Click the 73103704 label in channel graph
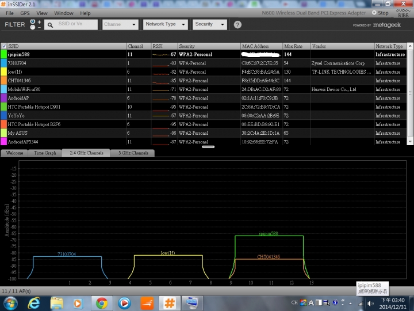The image size is (414, 311). point(67,254)
